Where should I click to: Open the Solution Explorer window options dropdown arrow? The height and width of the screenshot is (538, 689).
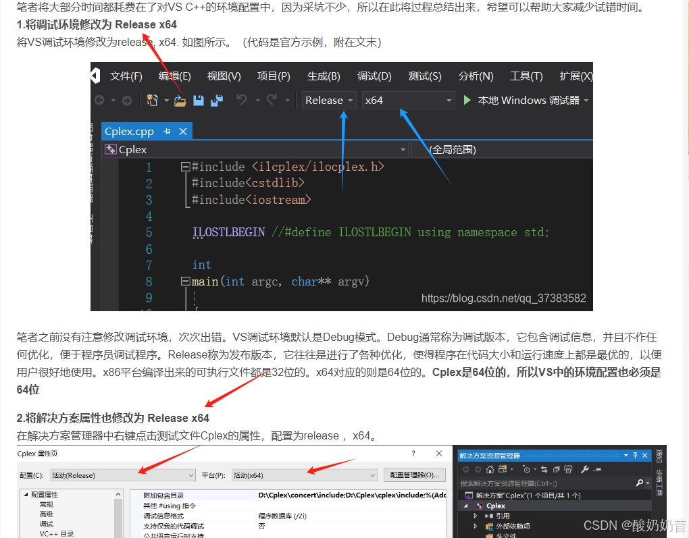[x=626, y=456]
